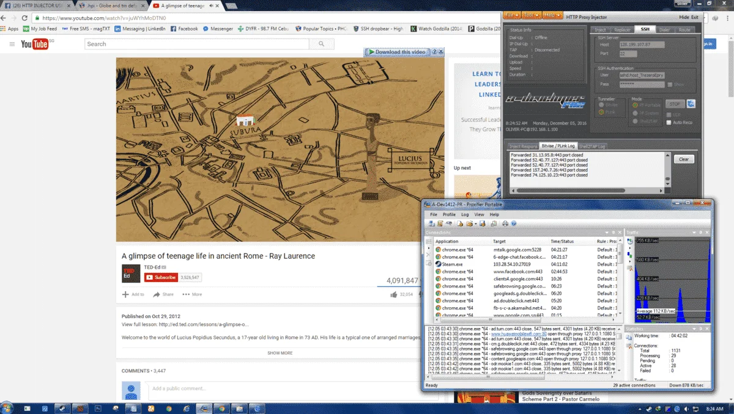This screenshot has width=734, height=414.
Task: Switch to Route tab in HTTP Proxy Injector
Action: [x=684, y=29]
